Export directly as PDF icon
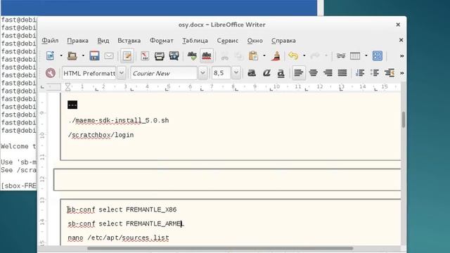The width and height of the screenshot is (450, 253). (145, 56)
